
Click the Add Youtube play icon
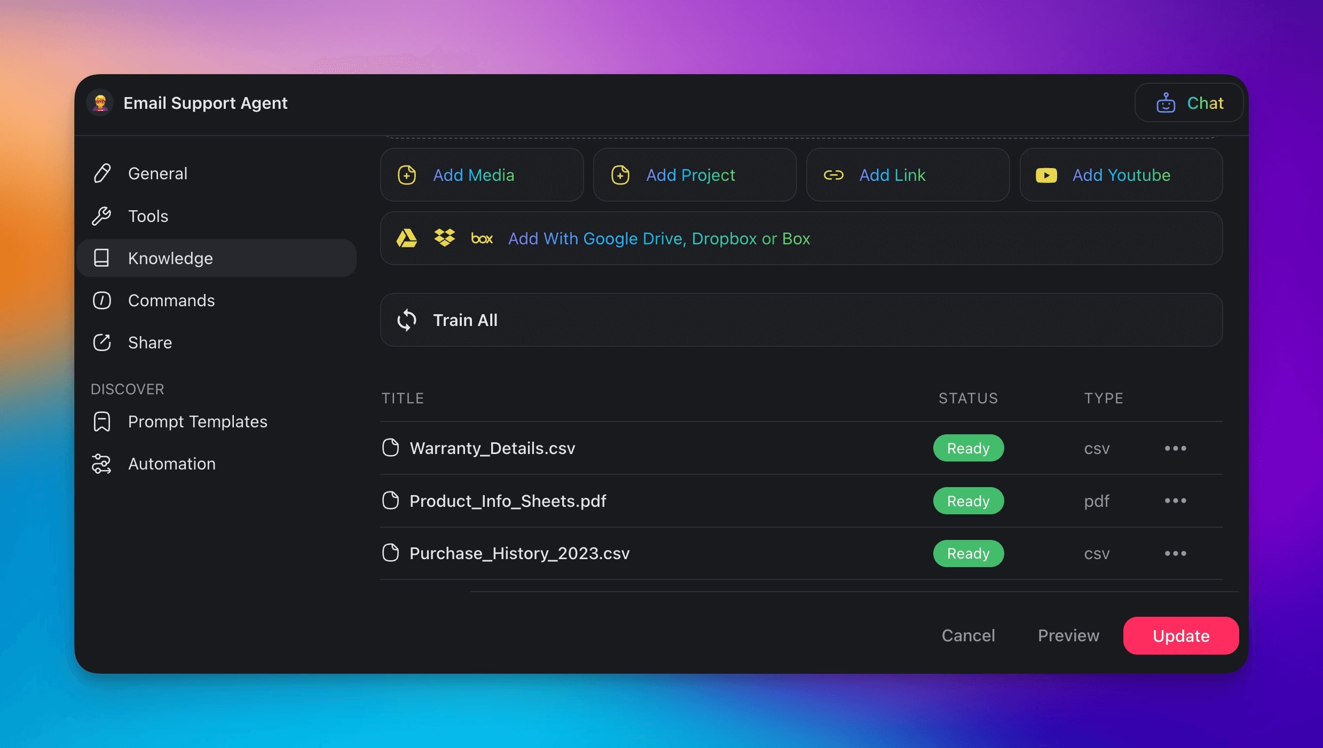tap(1046, 175)
